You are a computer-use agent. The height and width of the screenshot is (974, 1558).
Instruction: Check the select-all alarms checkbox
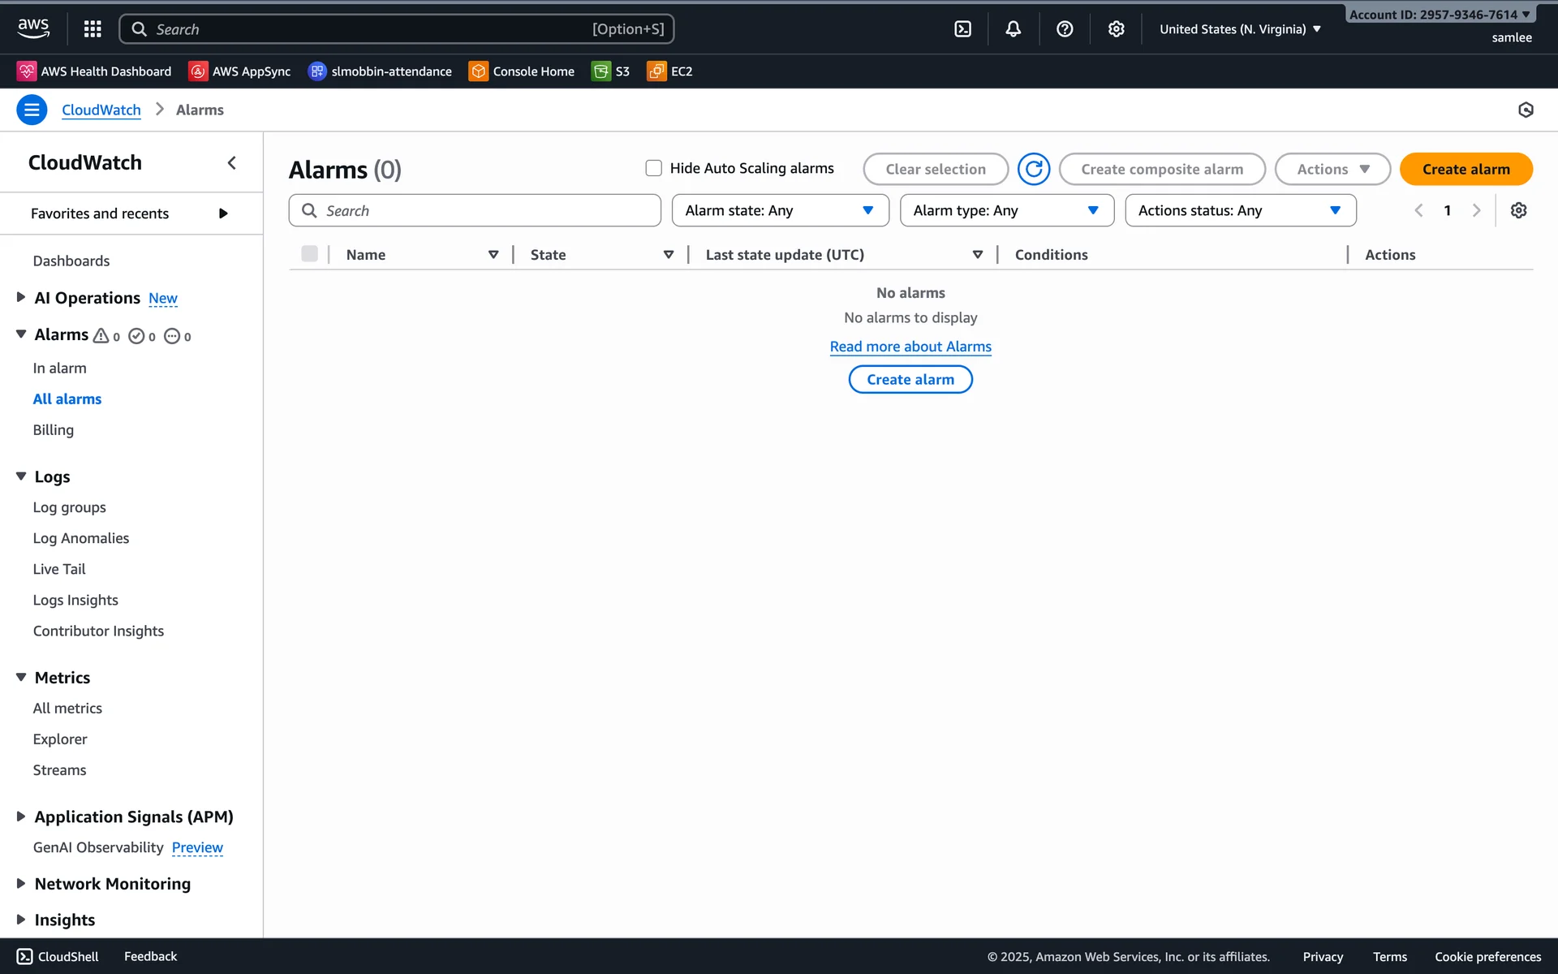pos(309,254)
